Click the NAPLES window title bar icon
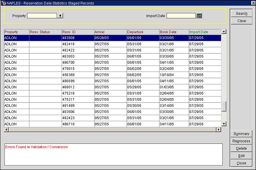Screen dimensions: 256x170 click(x=3, y=2)
